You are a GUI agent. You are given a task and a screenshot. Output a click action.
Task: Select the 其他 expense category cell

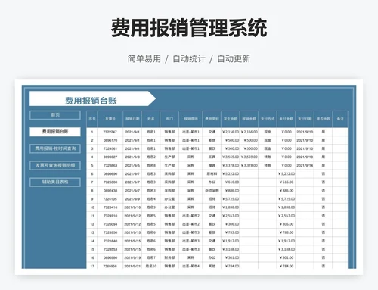point(212,266)
